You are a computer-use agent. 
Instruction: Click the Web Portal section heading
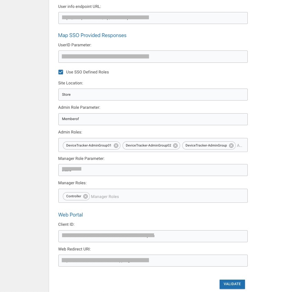coord(70,215)
